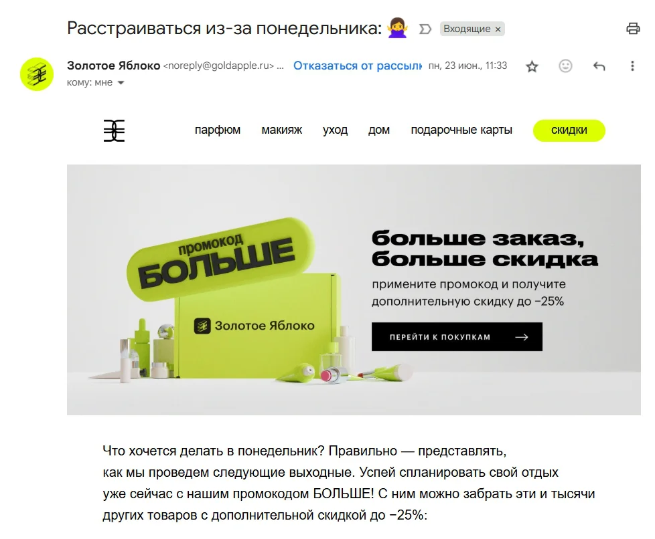Select the 'дом' navigation link
The width and height of the screenshot is (655, 539).
379,130
